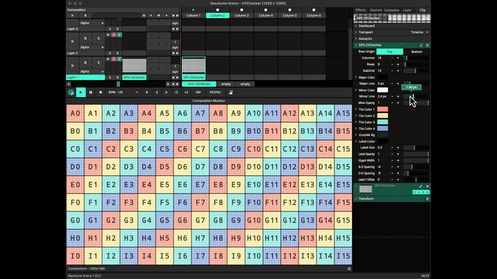Toggle Layer 2 solo S button
Screen dimensions: 497x279
[99, 38]
